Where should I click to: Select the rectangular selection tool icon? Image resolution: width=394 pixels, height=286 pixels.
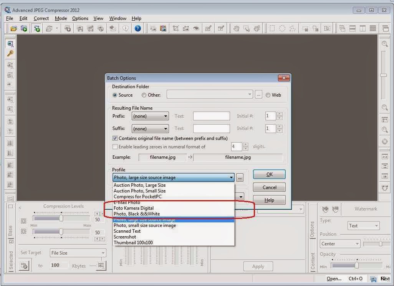[272, 28]
